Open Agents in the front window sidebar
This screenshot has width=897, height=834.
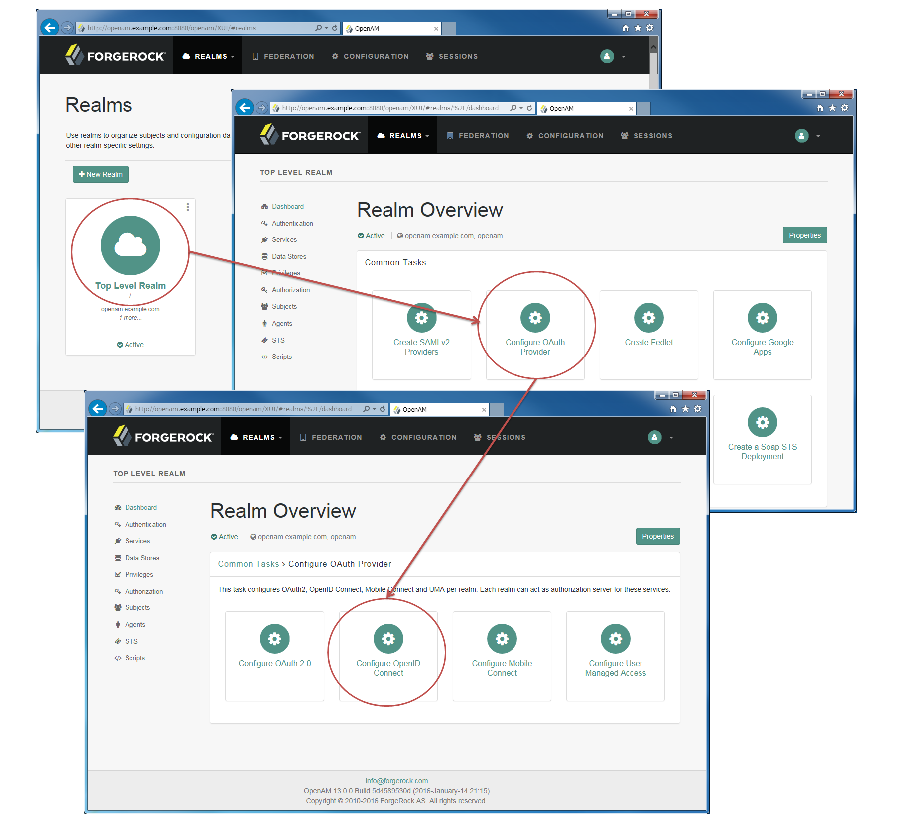(135, 624)
